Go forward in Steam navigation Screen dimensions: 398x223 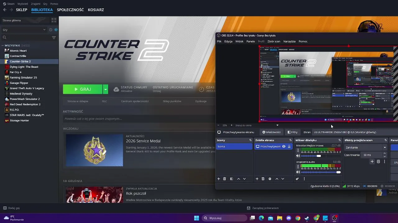point(11,10)
